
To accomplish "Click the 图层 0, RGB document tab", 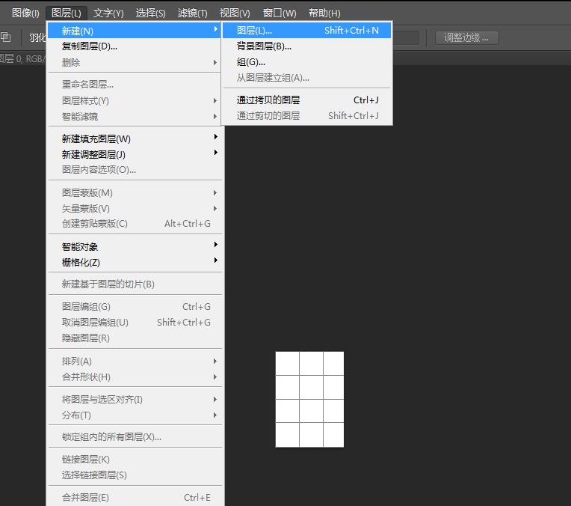I will point(22,58).
